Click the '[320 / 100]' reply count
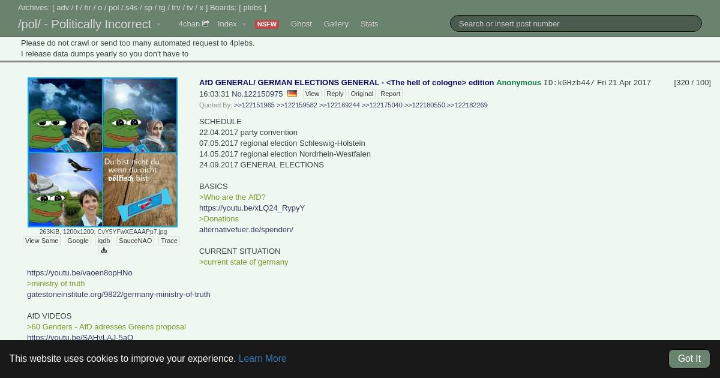The width and height of the screenshot is (720, 378). coord(692,83)
